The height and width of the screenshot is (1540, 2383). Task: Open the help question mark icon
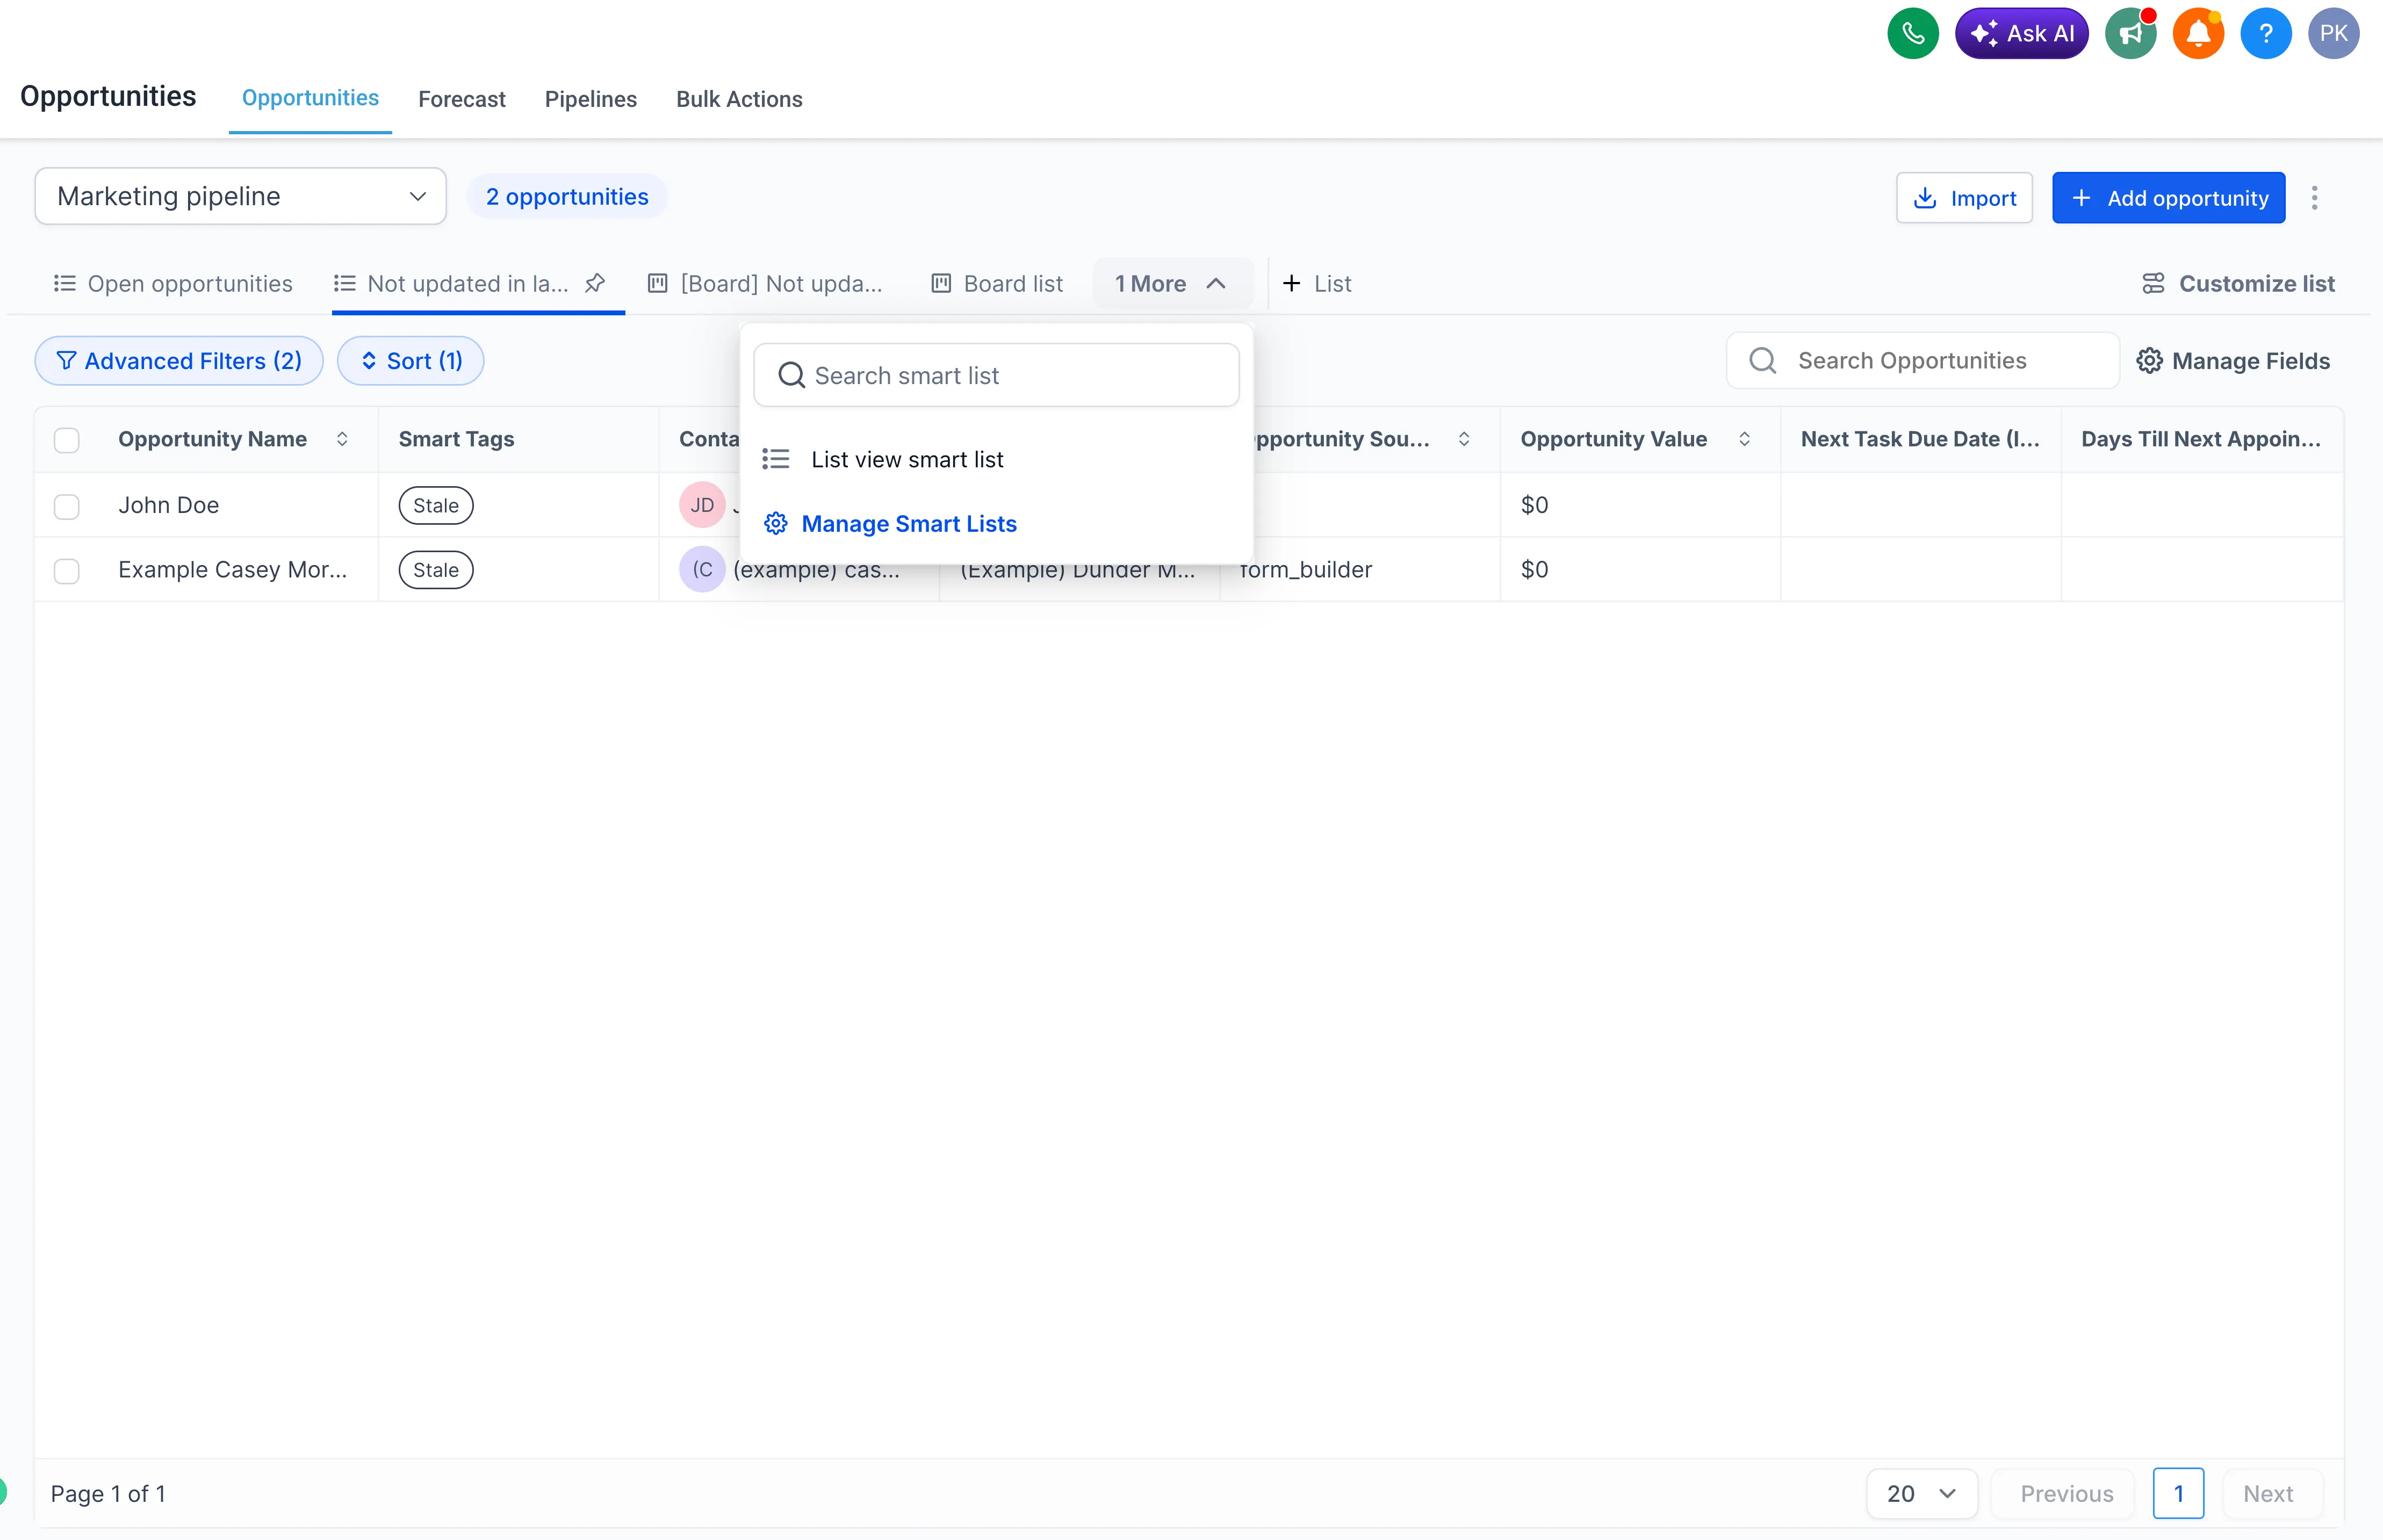(x=2266, y=32)
